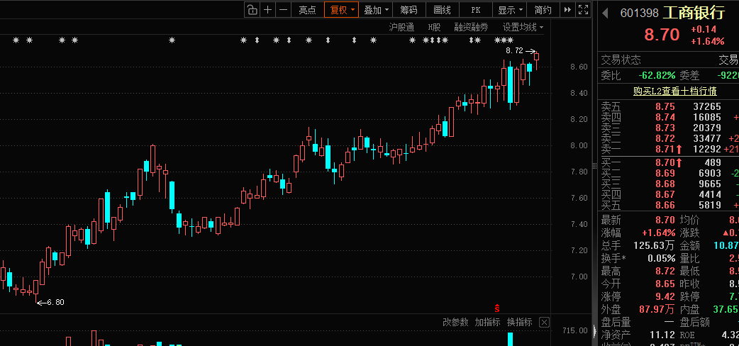This screenshot has width=739, height=346.
Task: Click 换指标 to change indicator
Action: click(519, 322)
